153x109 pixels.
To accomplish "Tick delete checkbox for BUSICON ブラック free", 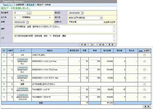I will (145, 70).
